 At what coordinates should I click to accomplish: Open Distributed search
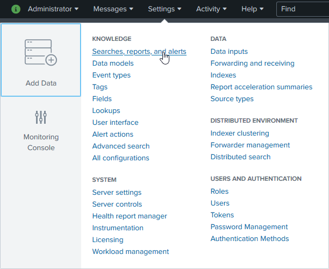(240, 157)
